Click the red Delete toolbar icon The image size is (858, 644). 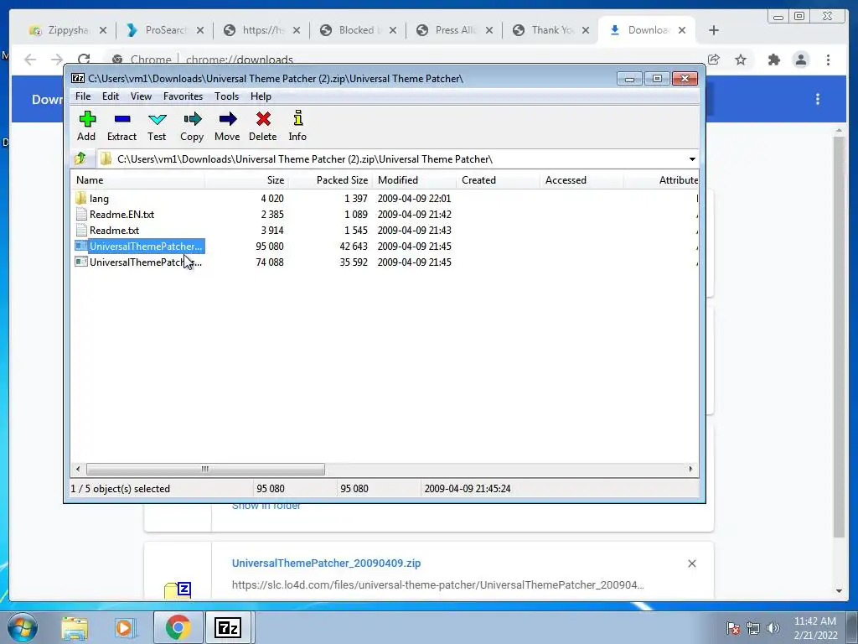point(262,126)
